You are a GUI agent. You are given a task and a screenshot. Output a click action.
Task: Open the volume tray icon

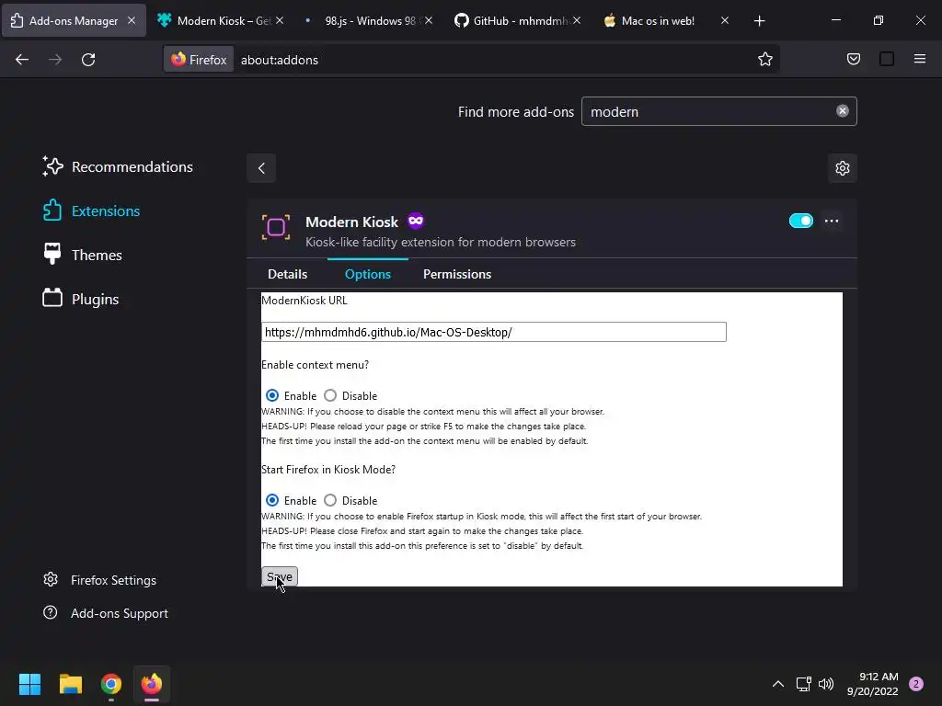826,684
